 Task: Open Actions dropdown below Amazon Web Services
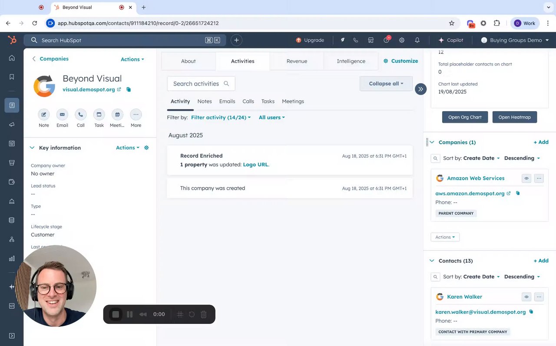click(x=445, y=237)
